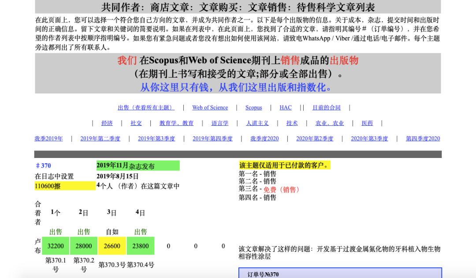This screenshot has height=278, width=476.
Task: Select the 第四季度2020 filter
Action: [x=423, y=138]
